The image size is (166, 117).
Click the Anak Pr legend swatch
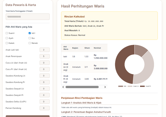click(142, 86)
